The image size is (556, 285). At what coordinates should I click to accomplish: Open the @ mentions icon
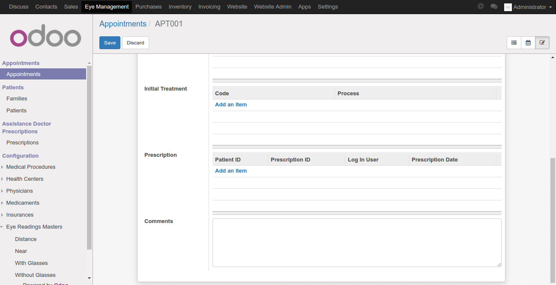point(481,6)
